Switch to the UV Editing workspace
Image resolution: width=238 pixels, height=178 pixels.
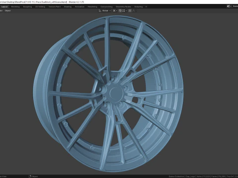click(x=40, y=7)
